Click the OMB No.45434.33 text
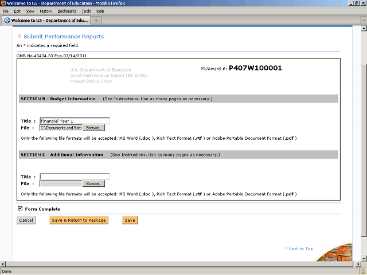 click(x=35, y=56)
